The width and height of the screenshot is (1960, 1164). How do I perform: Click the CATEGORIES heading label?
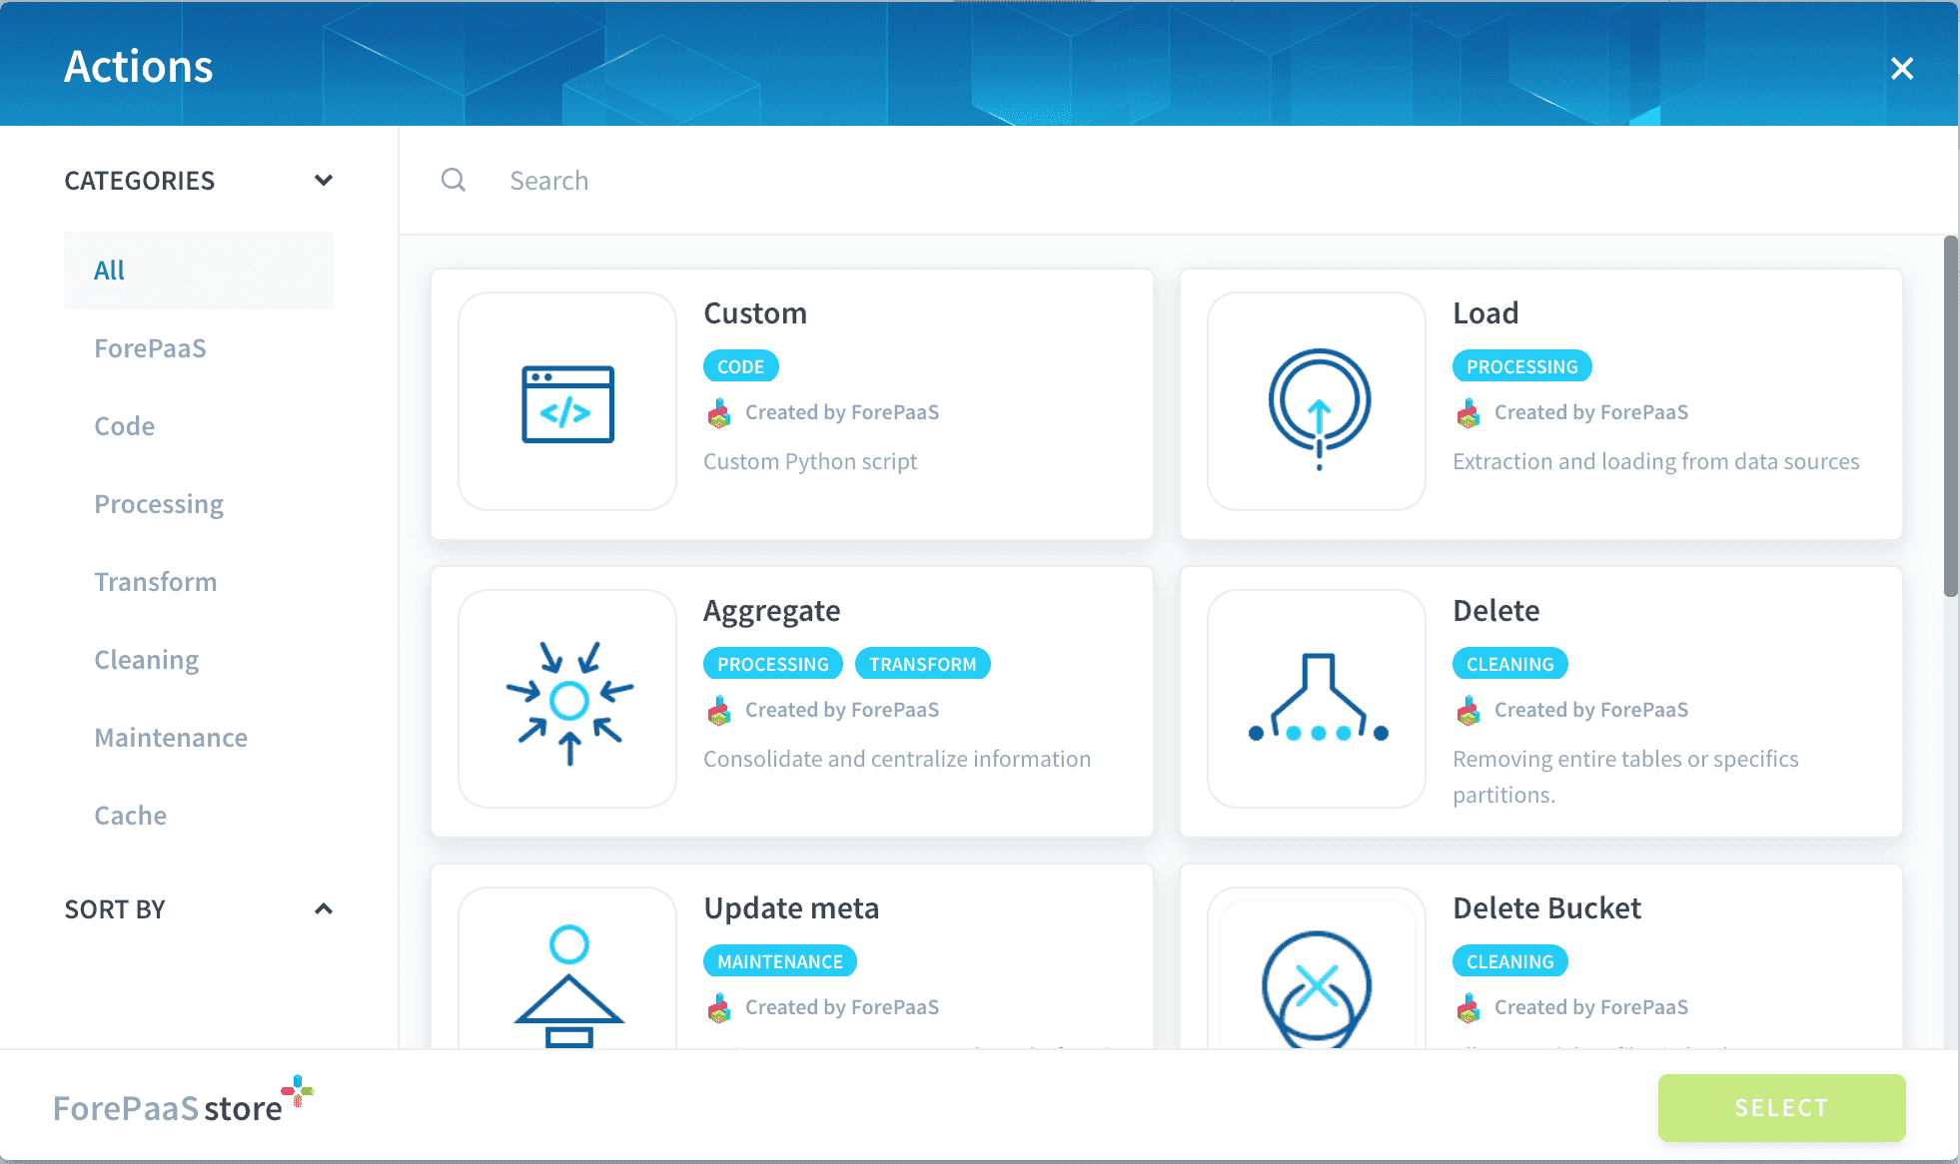point(140,181)
